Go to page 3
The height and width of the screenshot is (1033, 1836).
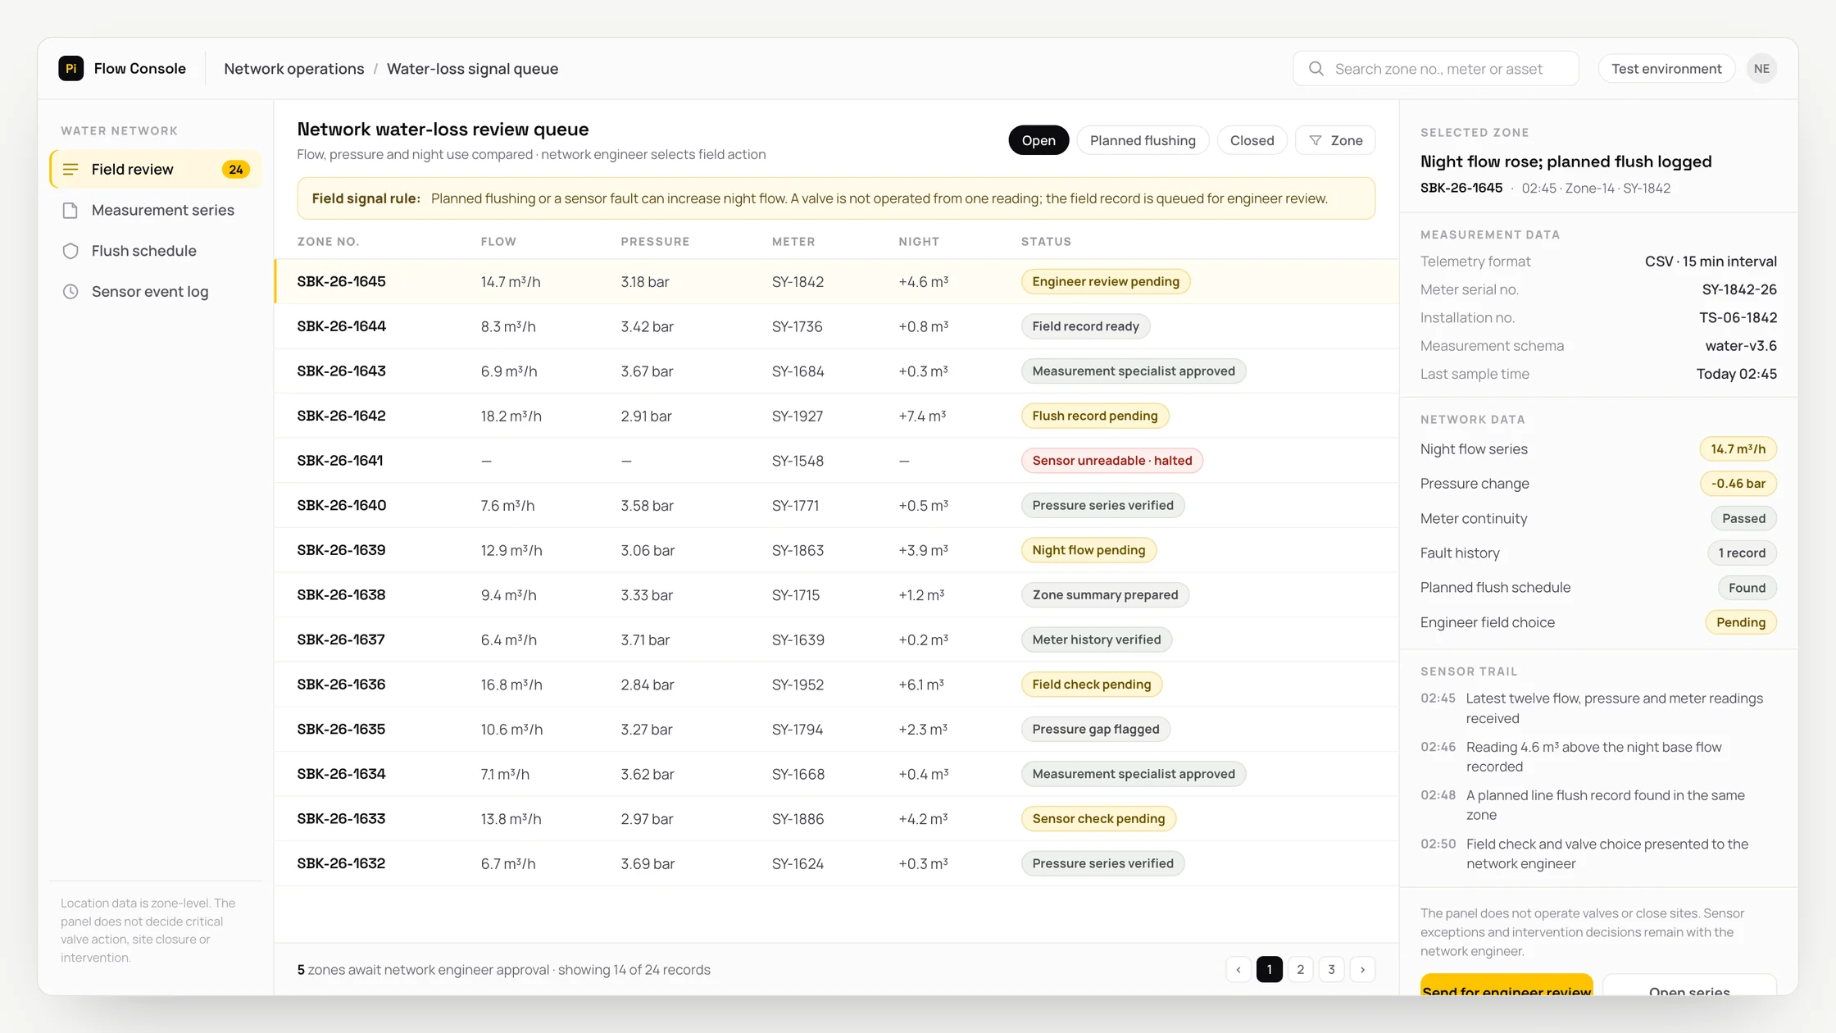[x=1331, y=970]
